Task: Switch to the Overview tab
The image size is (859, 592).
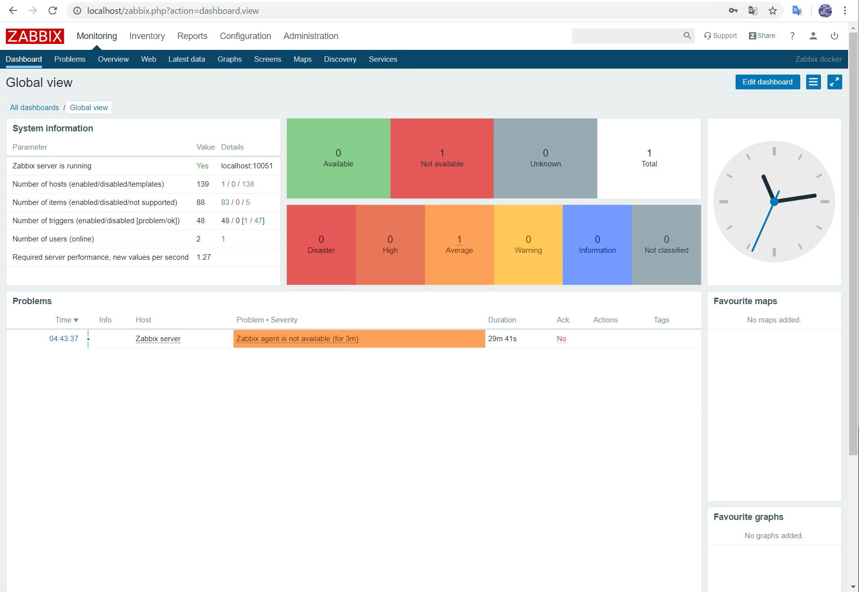Action: click(113, 59)
